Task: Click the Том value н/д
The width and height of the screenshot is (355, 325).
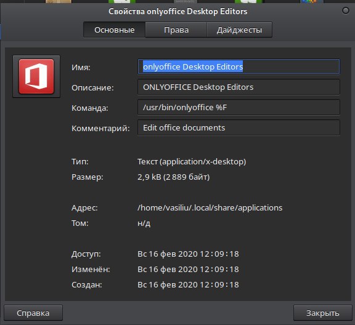Action: tap(144, 223)
